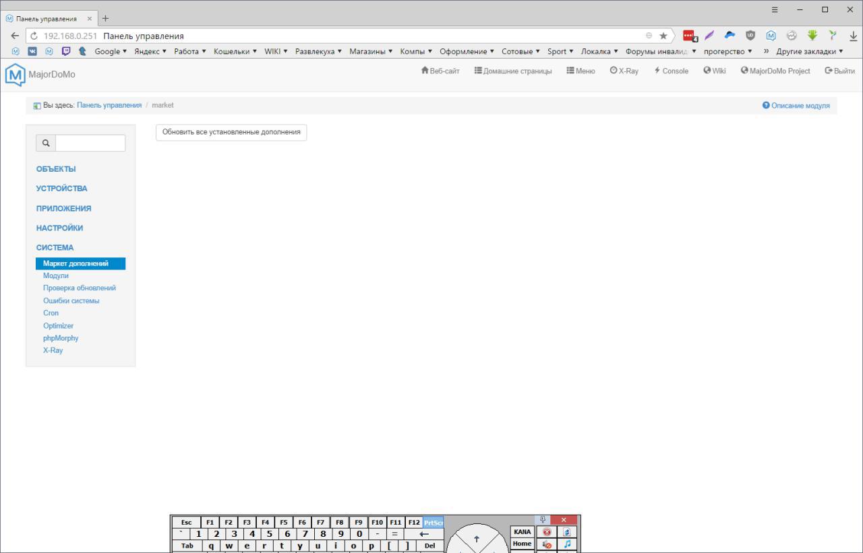This screenshot has width=863, height=553.
Task: Open the Сотовые bookmarks folder dropdown
Action: tap(521, 51)
